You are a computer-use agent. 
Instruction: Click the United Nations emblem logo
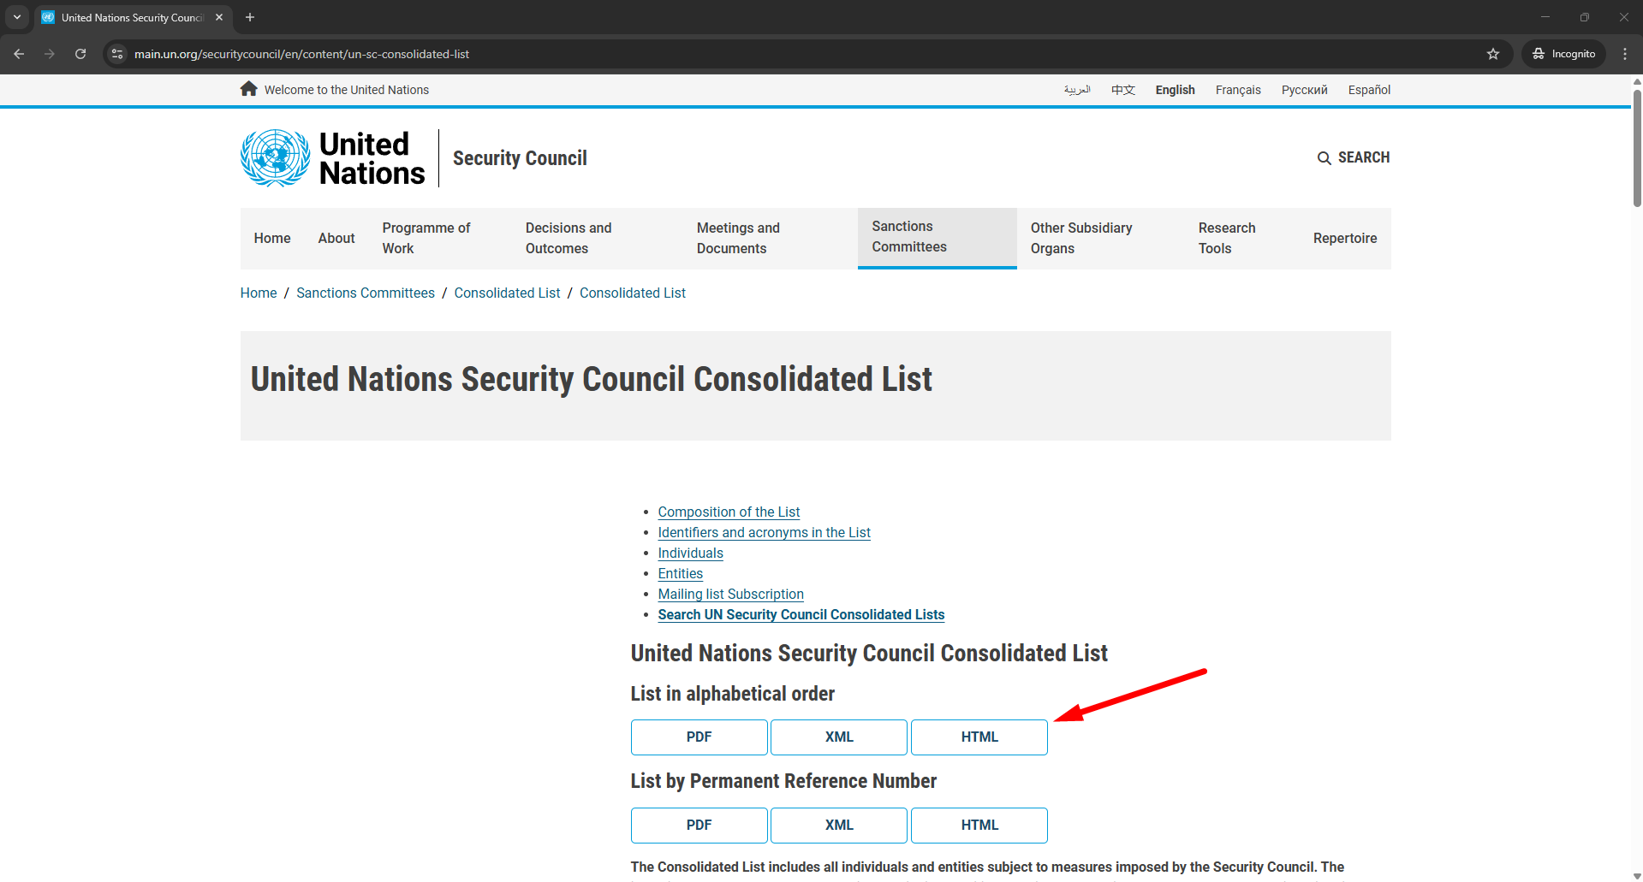[275, 158]
